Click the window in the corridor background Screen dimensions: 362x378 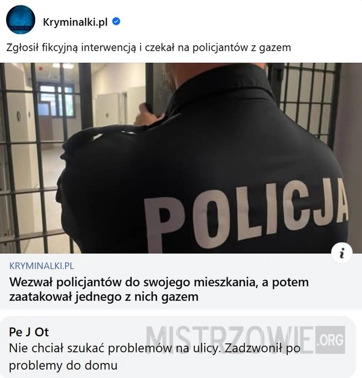pyautogui.click(x=57, y=100)
